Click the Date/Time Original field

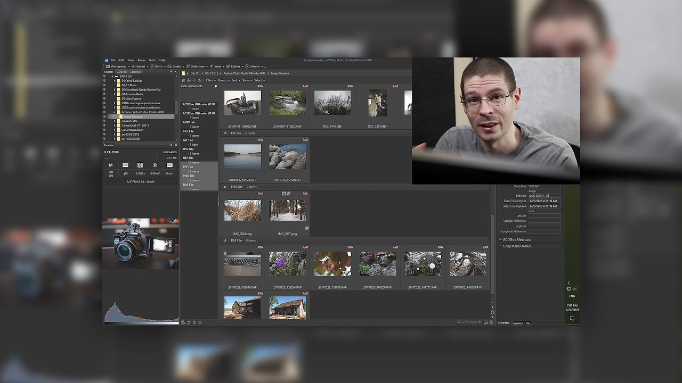(544, 201)
